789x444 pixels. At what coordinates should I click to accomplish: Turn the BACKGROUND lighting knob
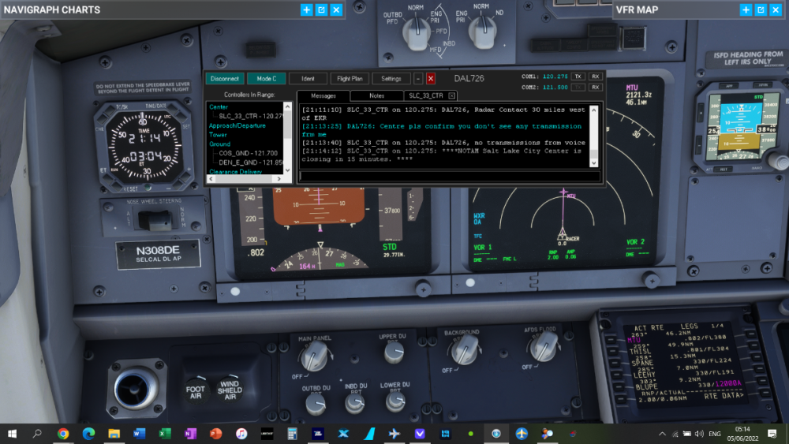(x=464, y=349)
